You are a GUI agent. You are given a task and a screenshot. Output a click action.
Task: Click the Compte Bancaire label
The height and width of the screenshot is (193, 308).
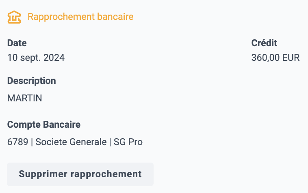coord(44,124)
